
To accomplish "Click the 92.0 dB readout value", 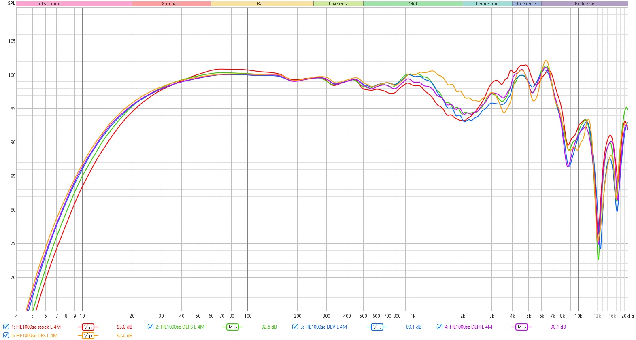I will [x=125, y=336].
